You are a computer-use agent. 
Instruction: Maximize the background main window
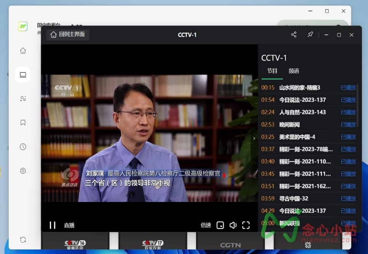pyautogui.click(x=327, y=11)
